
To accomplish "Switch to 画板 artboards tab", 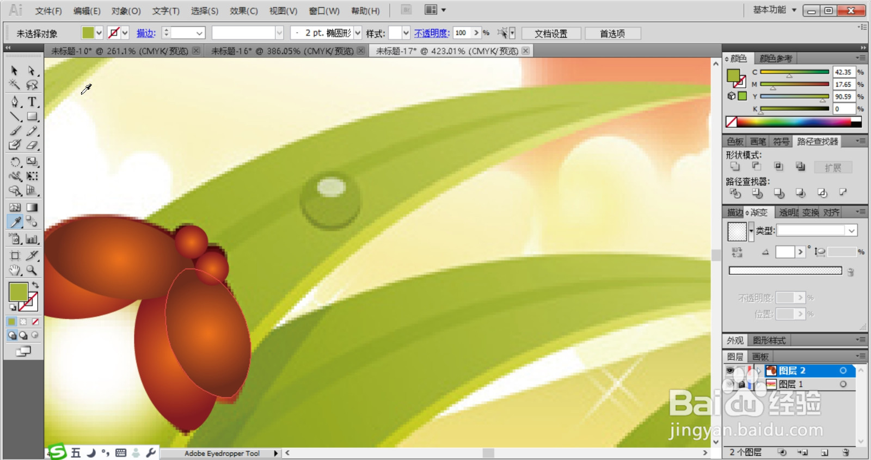I will pyautogui.click(x=760, y=357).
